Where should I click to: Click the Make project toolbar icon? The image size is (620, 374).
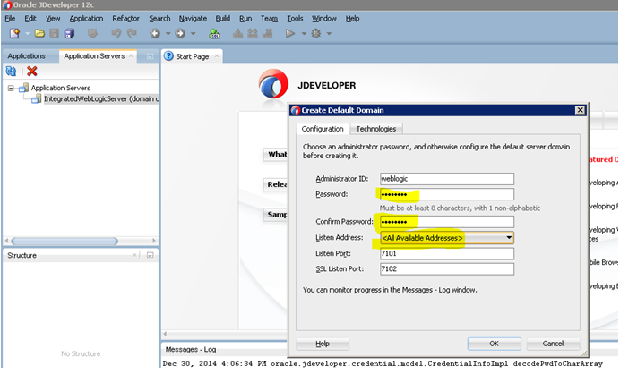pos(237,34)
